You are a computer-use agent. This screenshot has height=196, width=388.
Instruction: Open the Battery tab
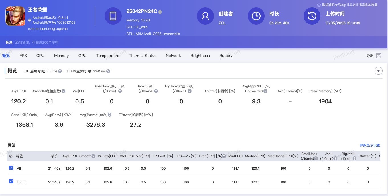coord(226,56)
